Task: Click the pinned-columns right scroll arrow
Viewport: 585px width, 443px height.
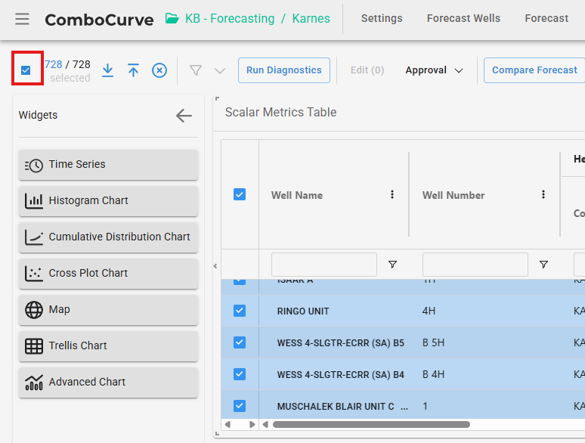Action: (252, 424)
